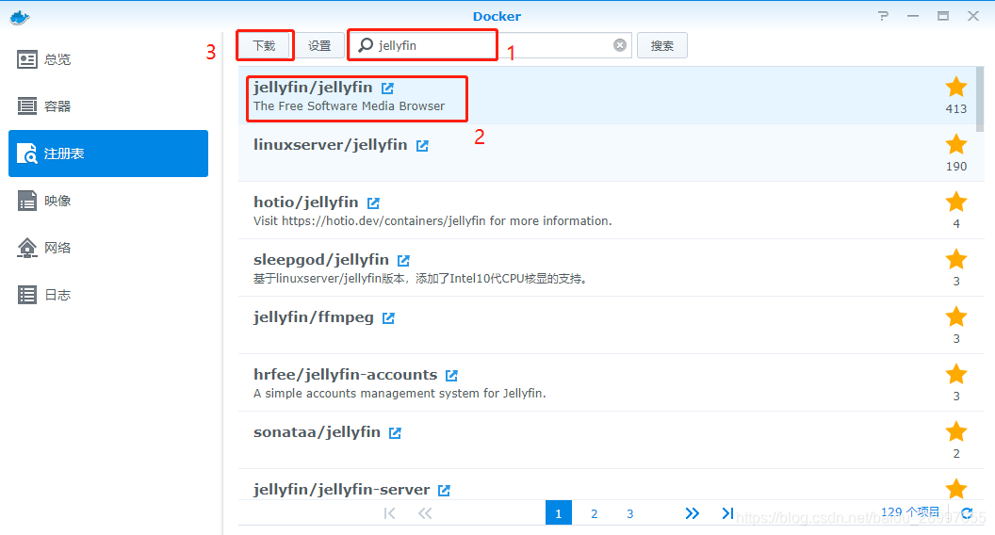995x535 pixels.
Task: Open external link for jellyfin/ffmpeg
Action: coord(388,318)
